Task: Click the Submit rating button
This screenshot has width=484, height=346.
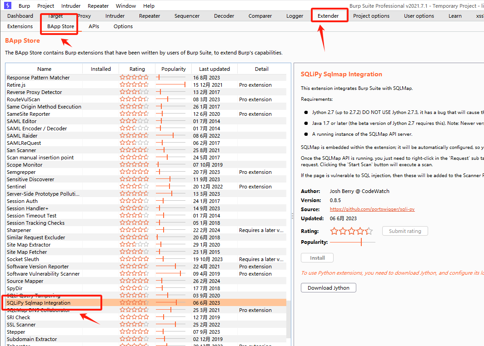Action: 405,231
